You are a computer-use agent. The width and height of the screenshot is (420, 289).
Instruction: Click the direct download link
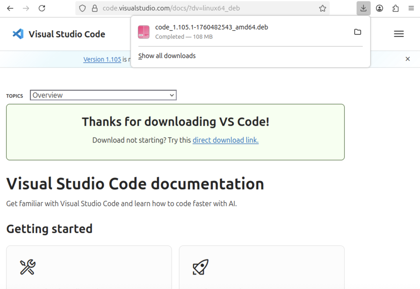click(225, 140)
